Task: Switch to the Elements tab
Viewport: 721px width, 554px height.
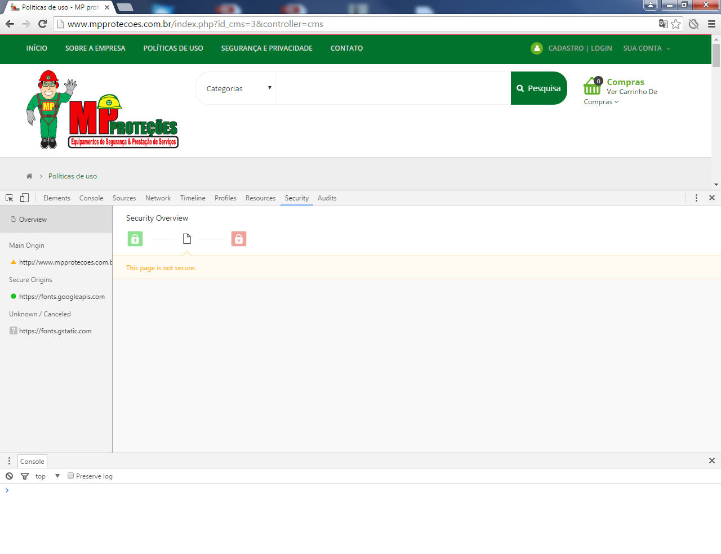Action: (57, 198)
